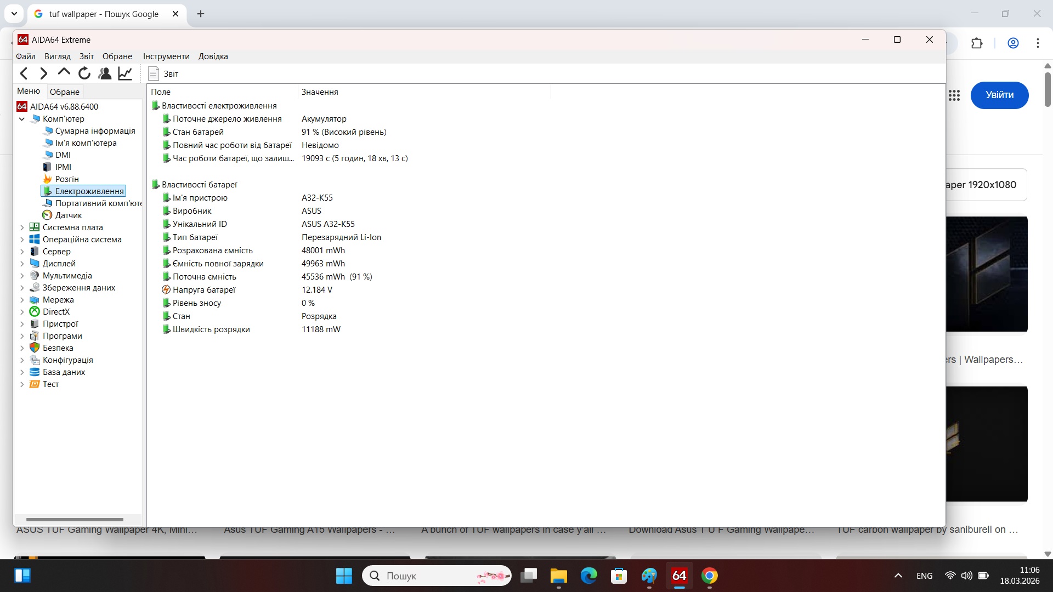Generate a report with the Звіт button
The height and width of the screenshot is (592, 1053).
coord(166,73)
